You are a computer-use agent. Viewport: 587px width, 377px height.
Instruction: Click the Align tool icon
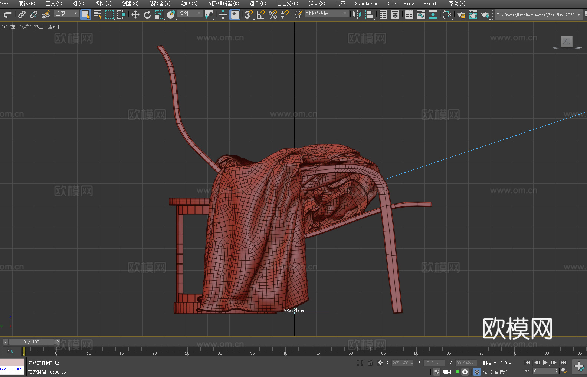coord(369,14)
